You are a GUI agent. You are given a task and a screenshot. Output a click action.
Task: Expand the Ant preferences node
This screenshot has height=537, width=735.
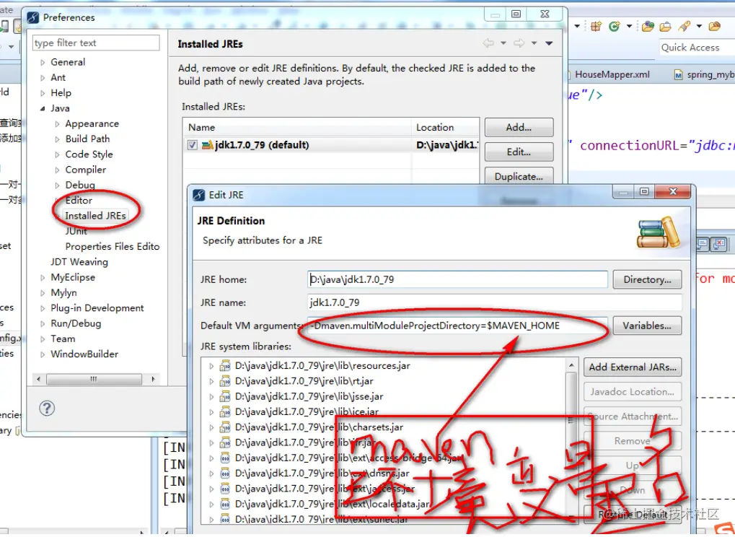point(43,78)
